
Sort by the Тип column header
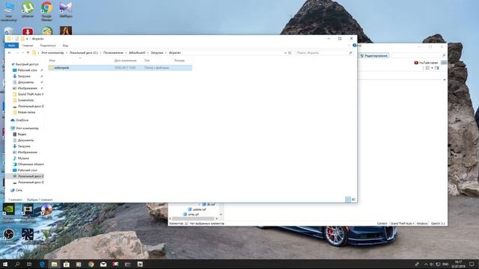pos(147,61)
